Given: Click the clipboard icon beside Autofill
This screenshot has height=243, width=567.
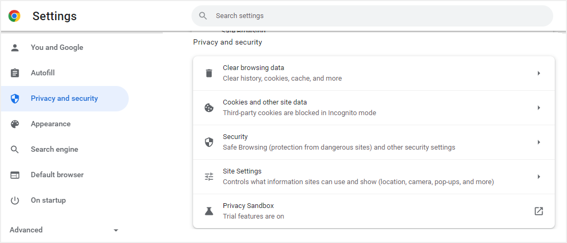Looking at the screenshot, I should [x=15, y=73].
